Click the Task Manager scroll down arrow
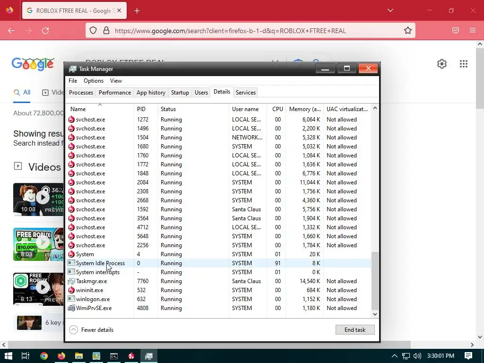484x363 pixels. click(375, 314)
